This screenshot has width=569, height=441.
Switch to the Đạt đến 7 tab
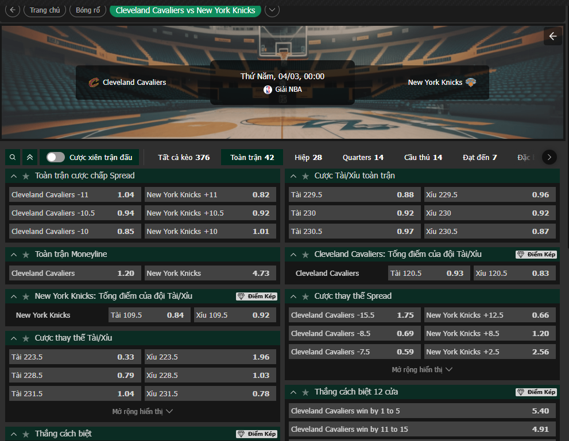480,157
